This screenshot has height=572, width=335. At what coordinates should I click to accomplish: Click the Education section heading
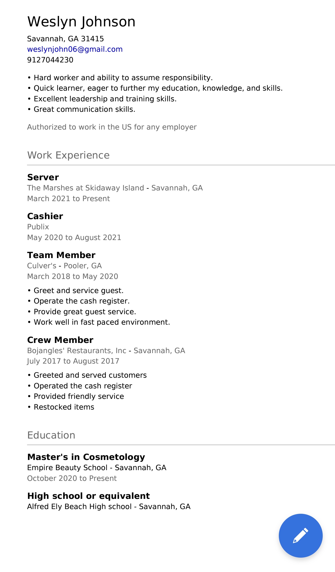point(51,435)
